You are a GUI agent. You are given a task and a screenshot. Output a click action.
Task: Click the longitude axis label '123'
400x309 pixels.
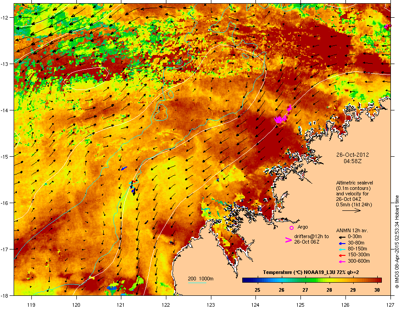tap(211, 305)
